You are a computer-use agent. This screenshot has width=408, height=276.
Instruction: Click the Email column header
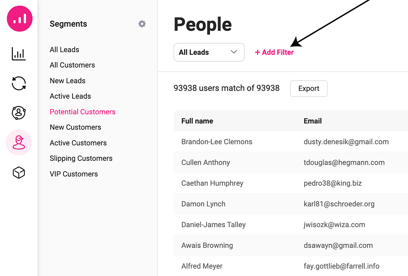click(313, 121)
